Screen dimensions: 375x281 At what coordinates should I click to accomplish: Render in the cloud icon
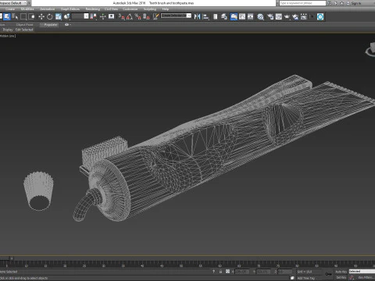pyautogui.click(x=295, y=16)
